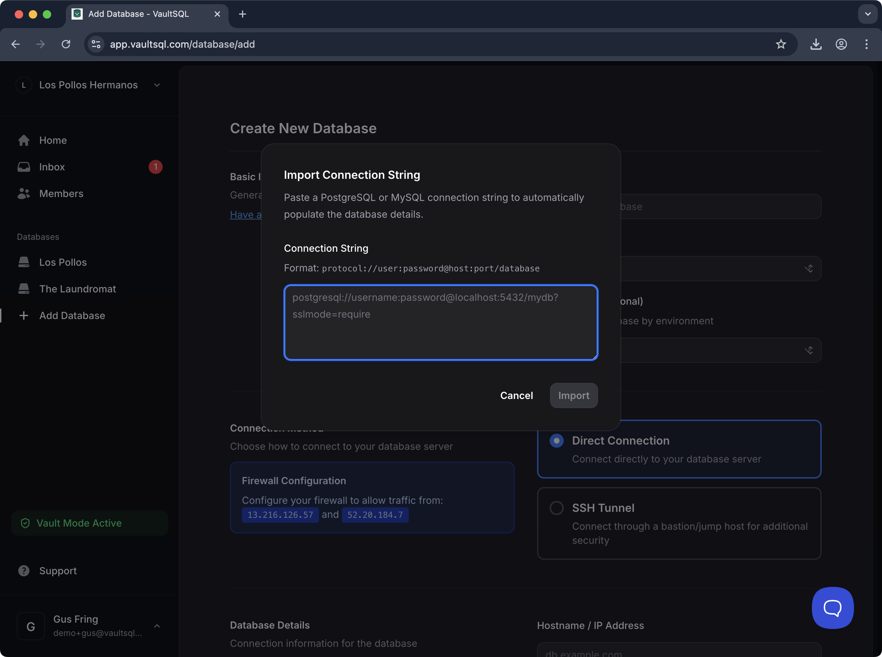Switch to Add Database - VaultSQL tab
Image resolution: width=882 pixels, height=657 pixels.
[147, 14]
